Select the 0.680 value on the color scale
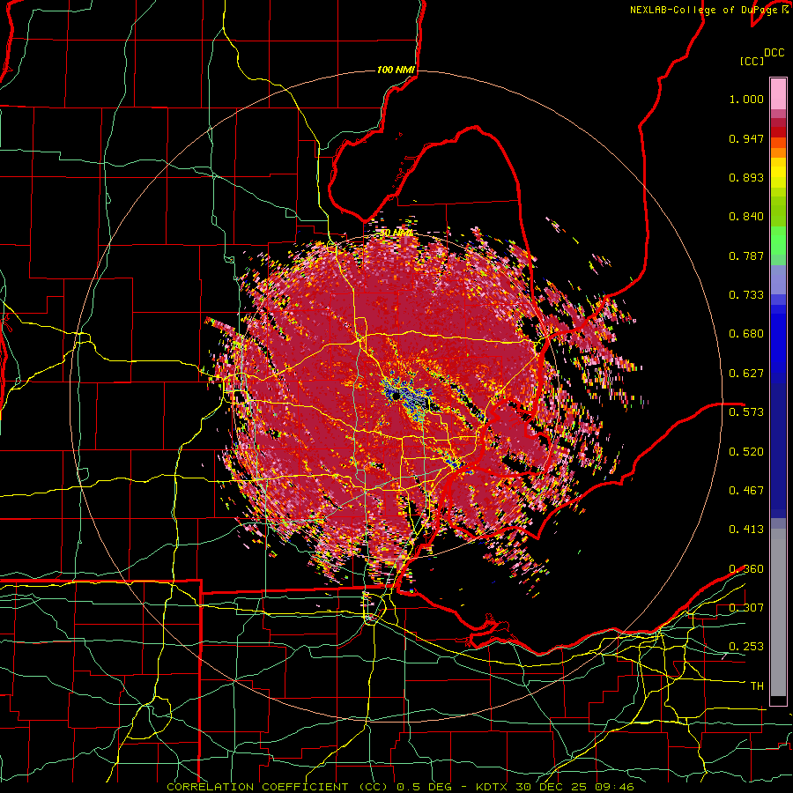The width and height of the screenshot is (793, 793). pos(746,334)
